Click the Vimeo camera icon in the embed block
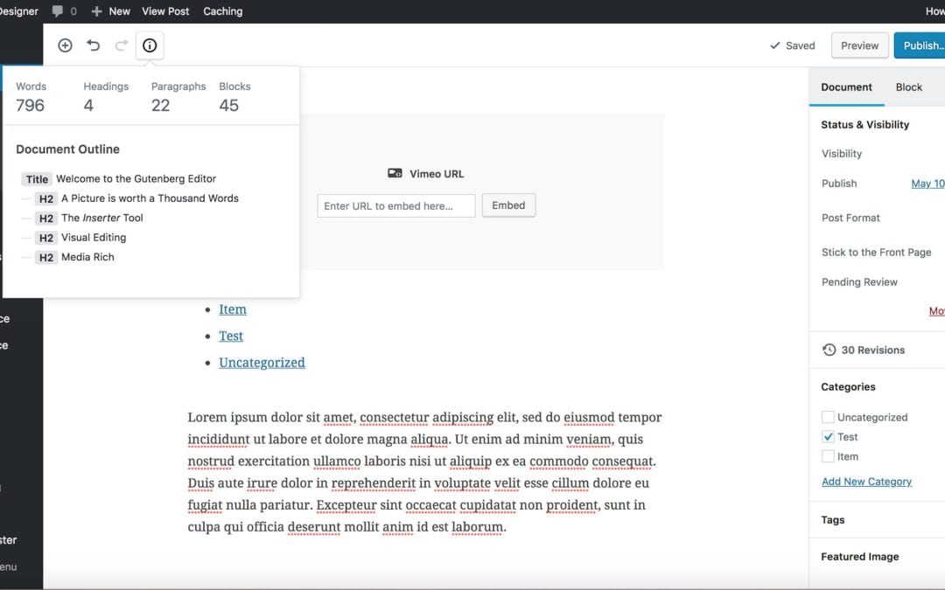Image resolution: width=945 pixels, height=590 pixels. pos(395,172)
